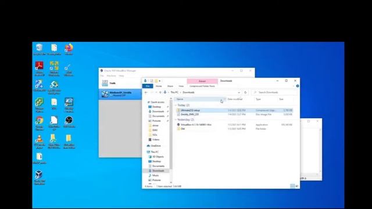Open the File menu in VirtualBox Manager
372x209 pixels.
[102, 76]
